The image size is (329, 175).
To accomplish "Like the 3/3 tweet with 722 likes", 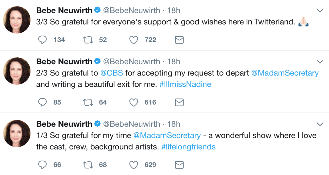I will click(x=134, y=40).
